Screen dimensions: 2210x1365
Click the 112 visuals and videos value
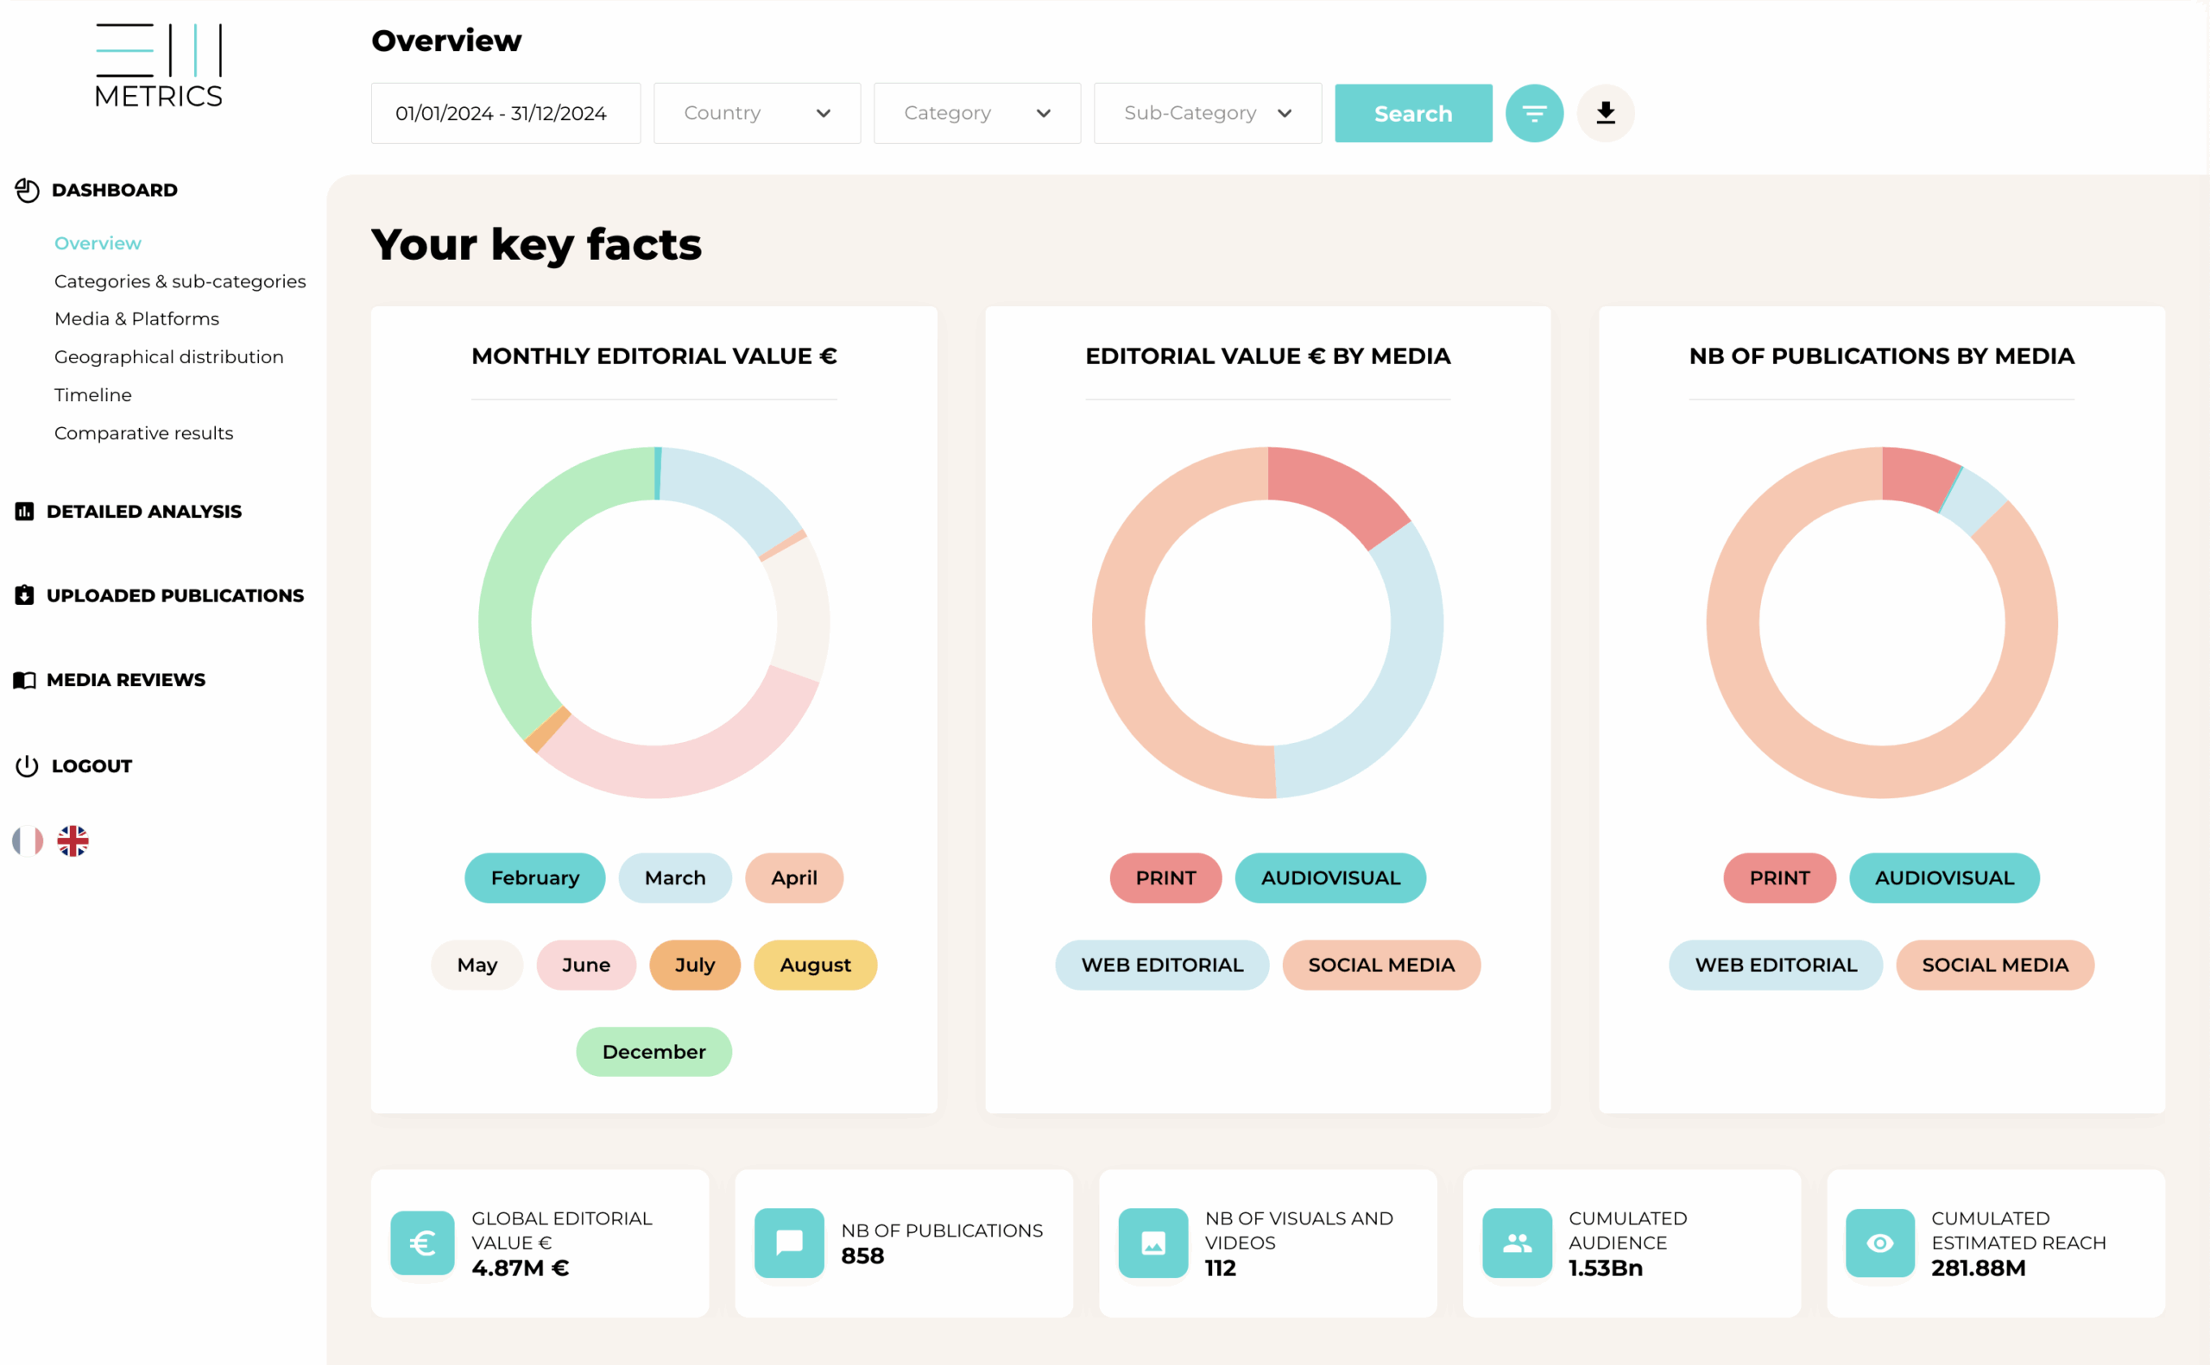pyautogui.click(x=1220, y=1267)
